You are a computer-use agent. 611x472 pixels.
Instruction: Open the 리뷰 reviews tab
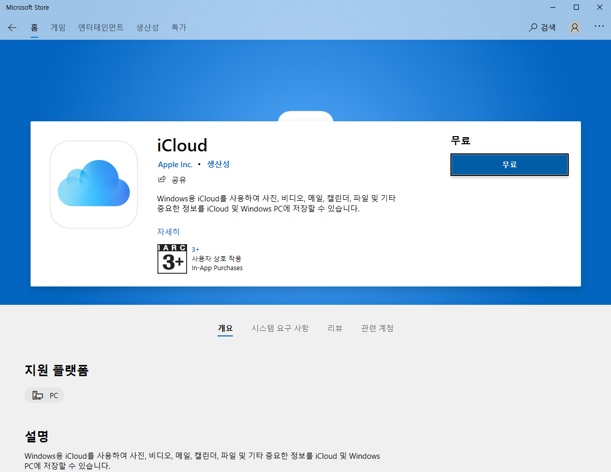[x=335, y=328]
